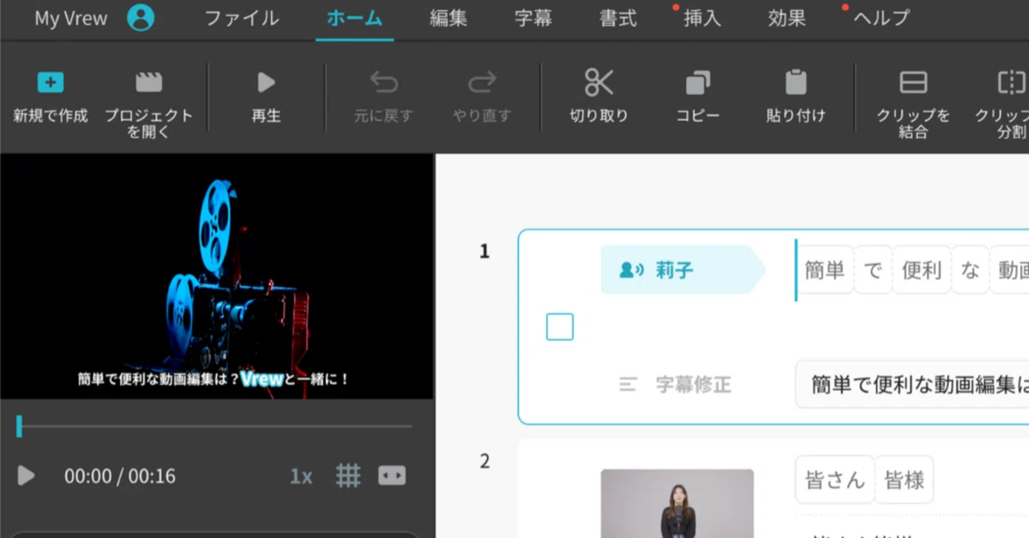Viewport: 1029px width, 538px height.
Task: Select the ホーム tab
Action: click(x=355, y=18)
